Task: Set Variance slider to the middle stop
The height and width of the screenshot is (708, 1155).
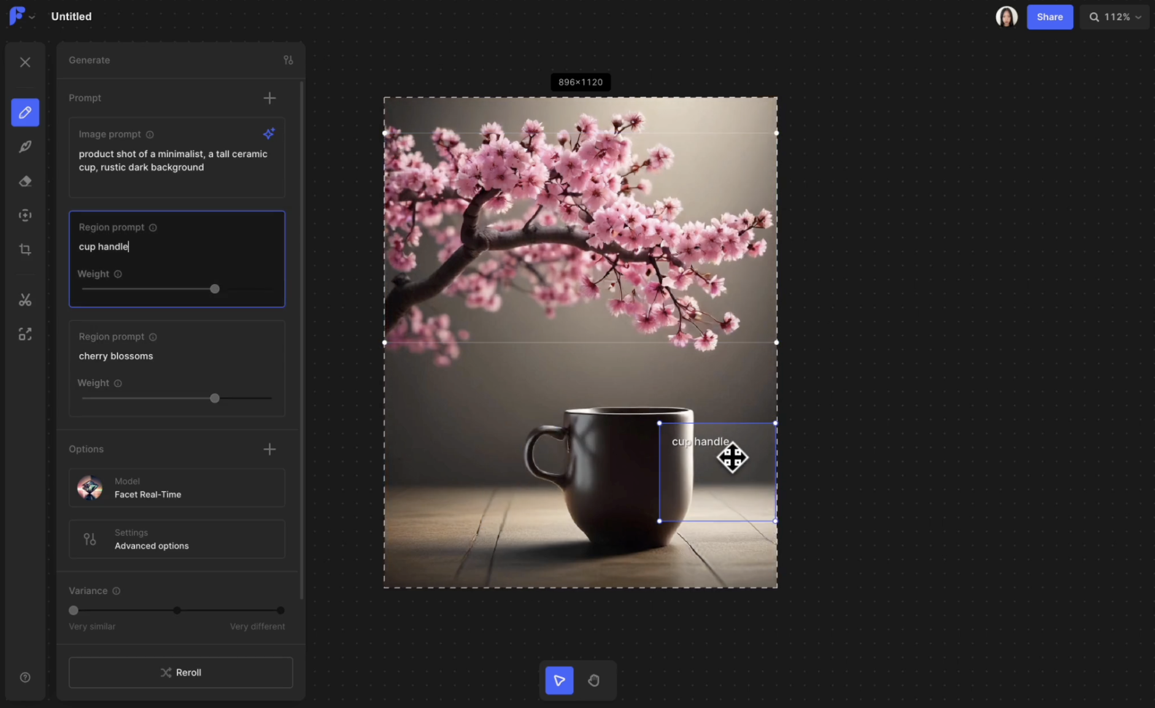Action: pos(177,610)
